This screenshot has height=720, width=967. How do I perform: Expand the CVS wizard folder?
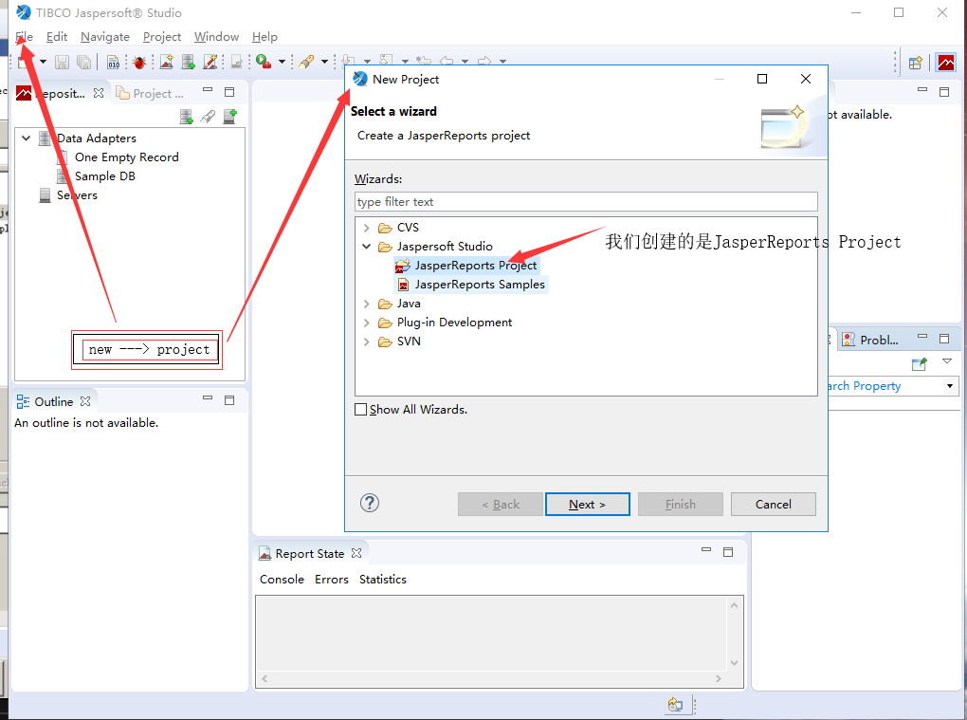click(366, 228)
